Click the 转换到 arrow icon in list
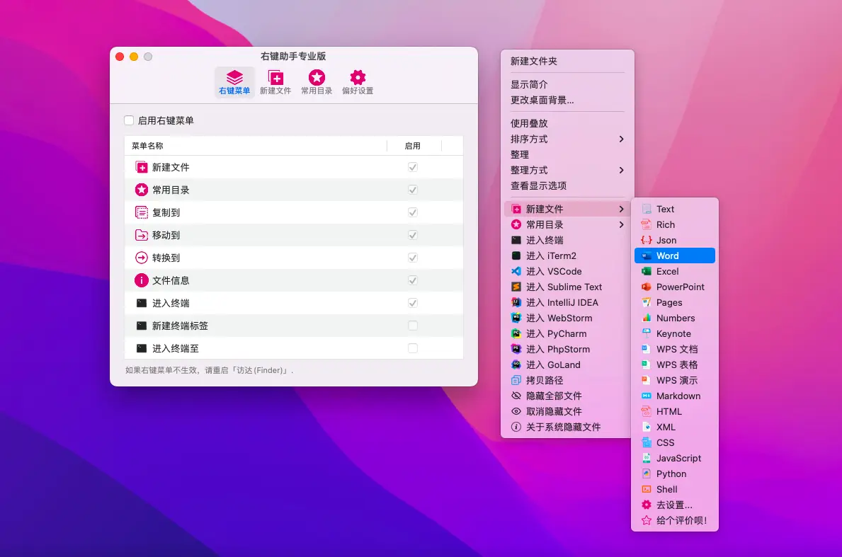This screenshot has height=557, width=842. tap(142, 258)
